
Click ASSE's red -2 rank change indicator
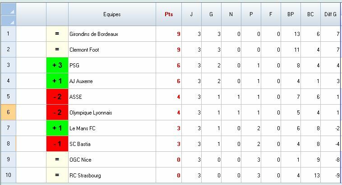point(57,97)
